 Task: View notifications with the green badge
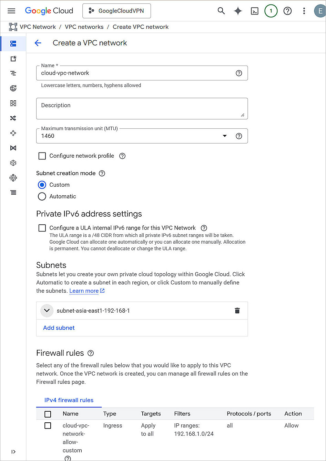coord(271,11)
